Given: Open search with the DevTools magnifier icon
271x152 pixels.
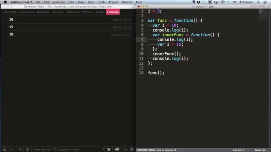Looking at the screenshot, I should pyautogui.click(x=20, y=149).
